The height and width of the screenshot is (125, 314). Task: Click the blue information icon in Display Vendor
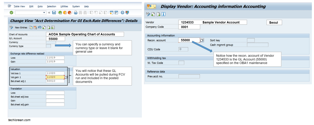(163, 14)
